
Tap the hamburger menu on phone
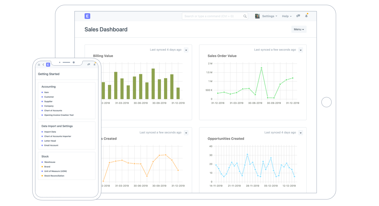(x=39, y=65)
